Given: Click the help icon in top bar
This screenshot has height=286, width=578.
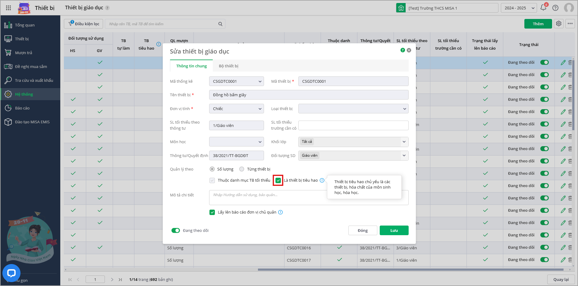Looking at the screenshot, I should tap(555, 8).
